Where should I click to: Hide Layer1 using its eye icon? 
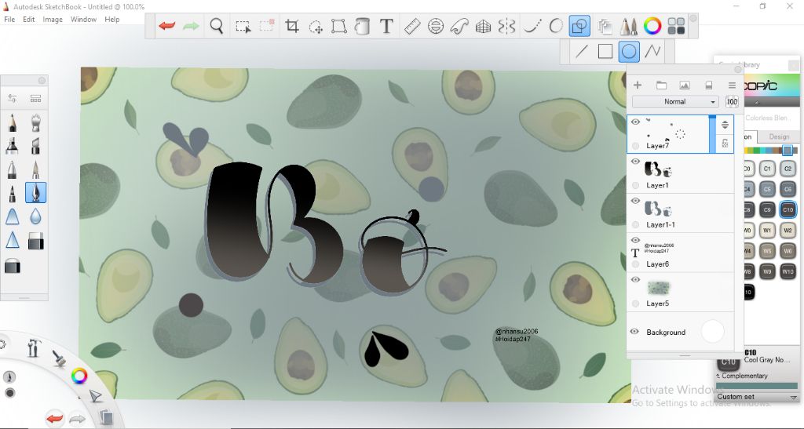(635, 162)
